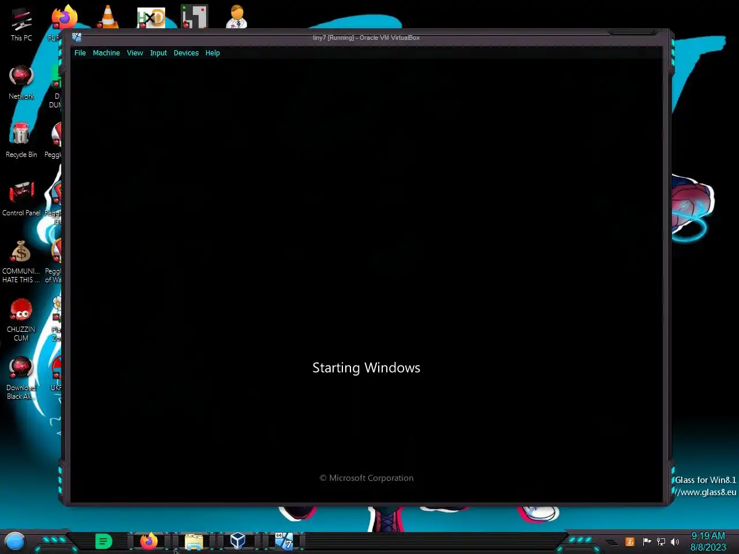Screen dimensions: 739x554
Task: Open the Input menu
Action: (158, 53)
